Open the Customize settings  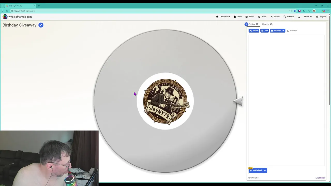click(223, 17)
